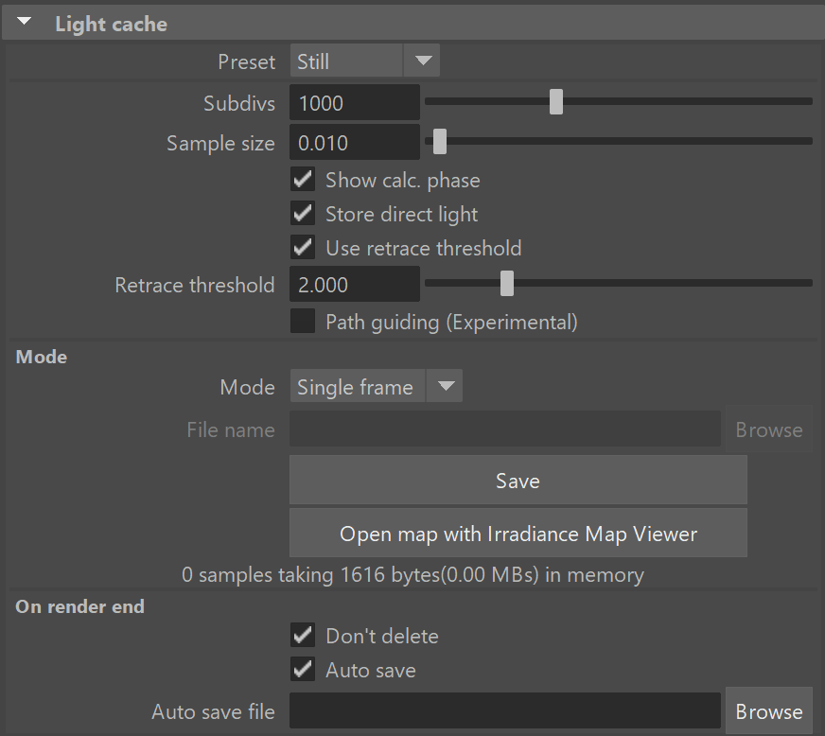825x736 pixels.
Task: Enable Path guiding (Experimental) checkbox
Action: point(303,322)
